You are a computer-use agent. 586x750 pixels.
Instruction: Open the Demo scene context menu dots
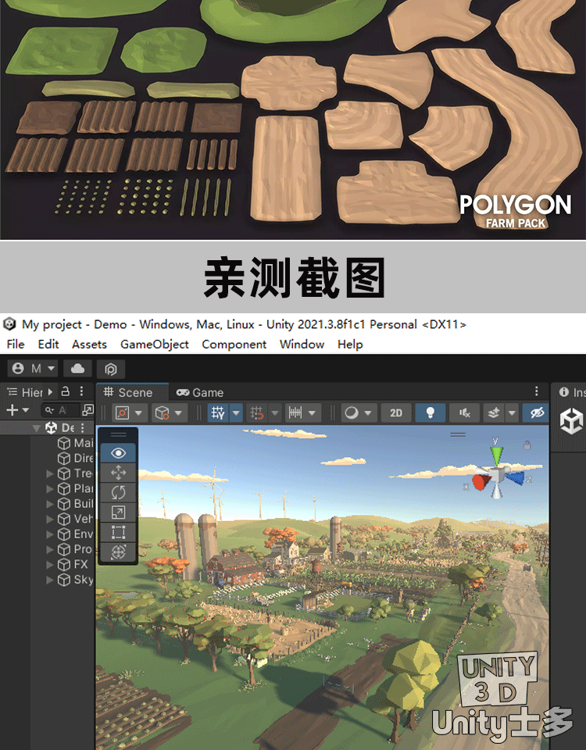click(x=83, y=427)
